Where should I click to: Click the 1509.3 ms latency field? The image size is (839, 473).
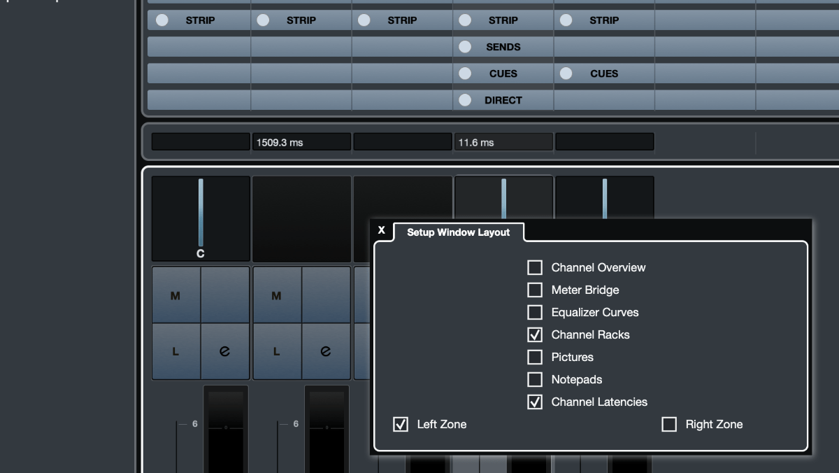click(x=301, y=142)
